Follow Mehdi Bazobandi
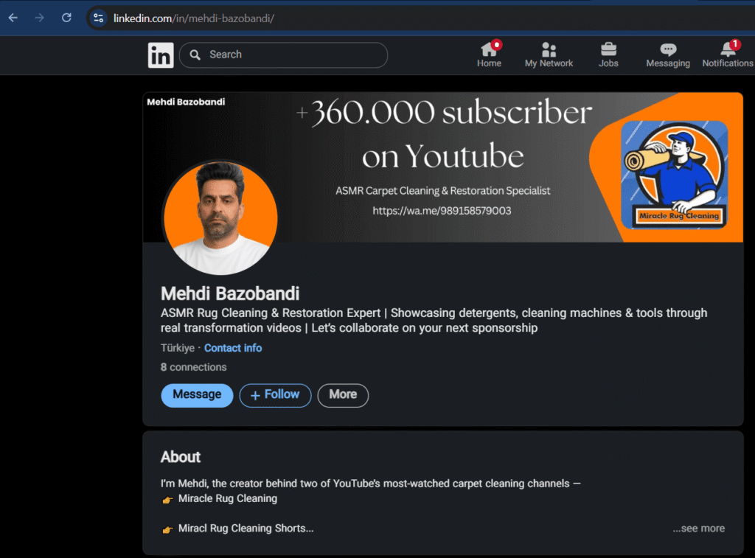This screenshot has height=558, width=755. pyautogui.click(x=275, y=395)
